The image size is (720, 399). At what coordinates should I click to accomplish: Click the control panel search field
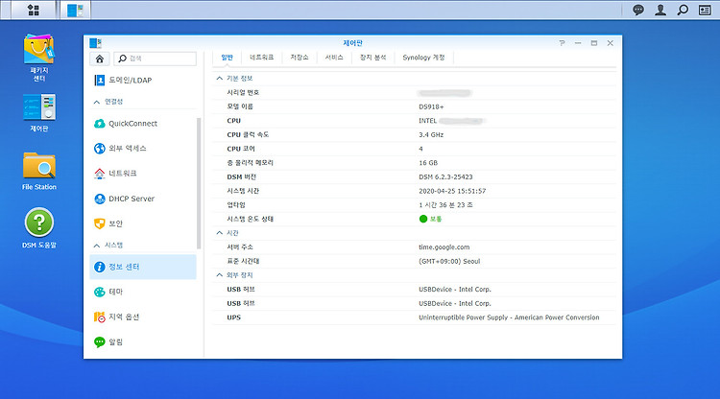pos(156,59)
